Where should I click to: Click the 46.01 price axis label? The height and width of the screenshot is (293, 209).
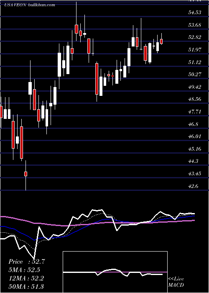(x=195, y=136)
